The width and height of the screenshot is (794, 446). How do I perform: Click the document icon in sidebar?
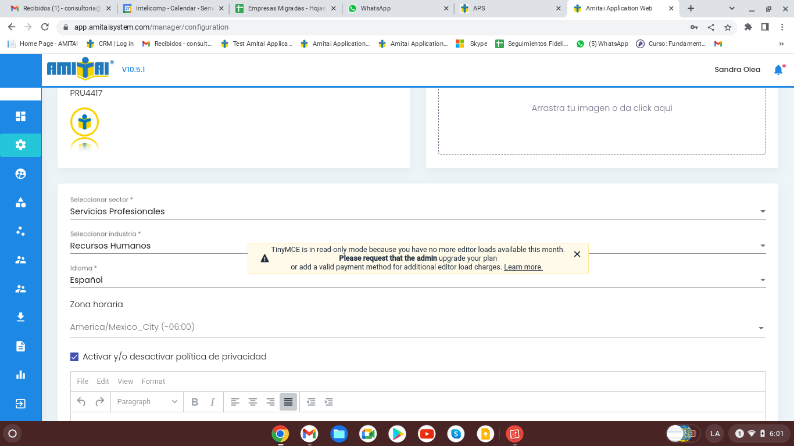(x=21, y=346)
